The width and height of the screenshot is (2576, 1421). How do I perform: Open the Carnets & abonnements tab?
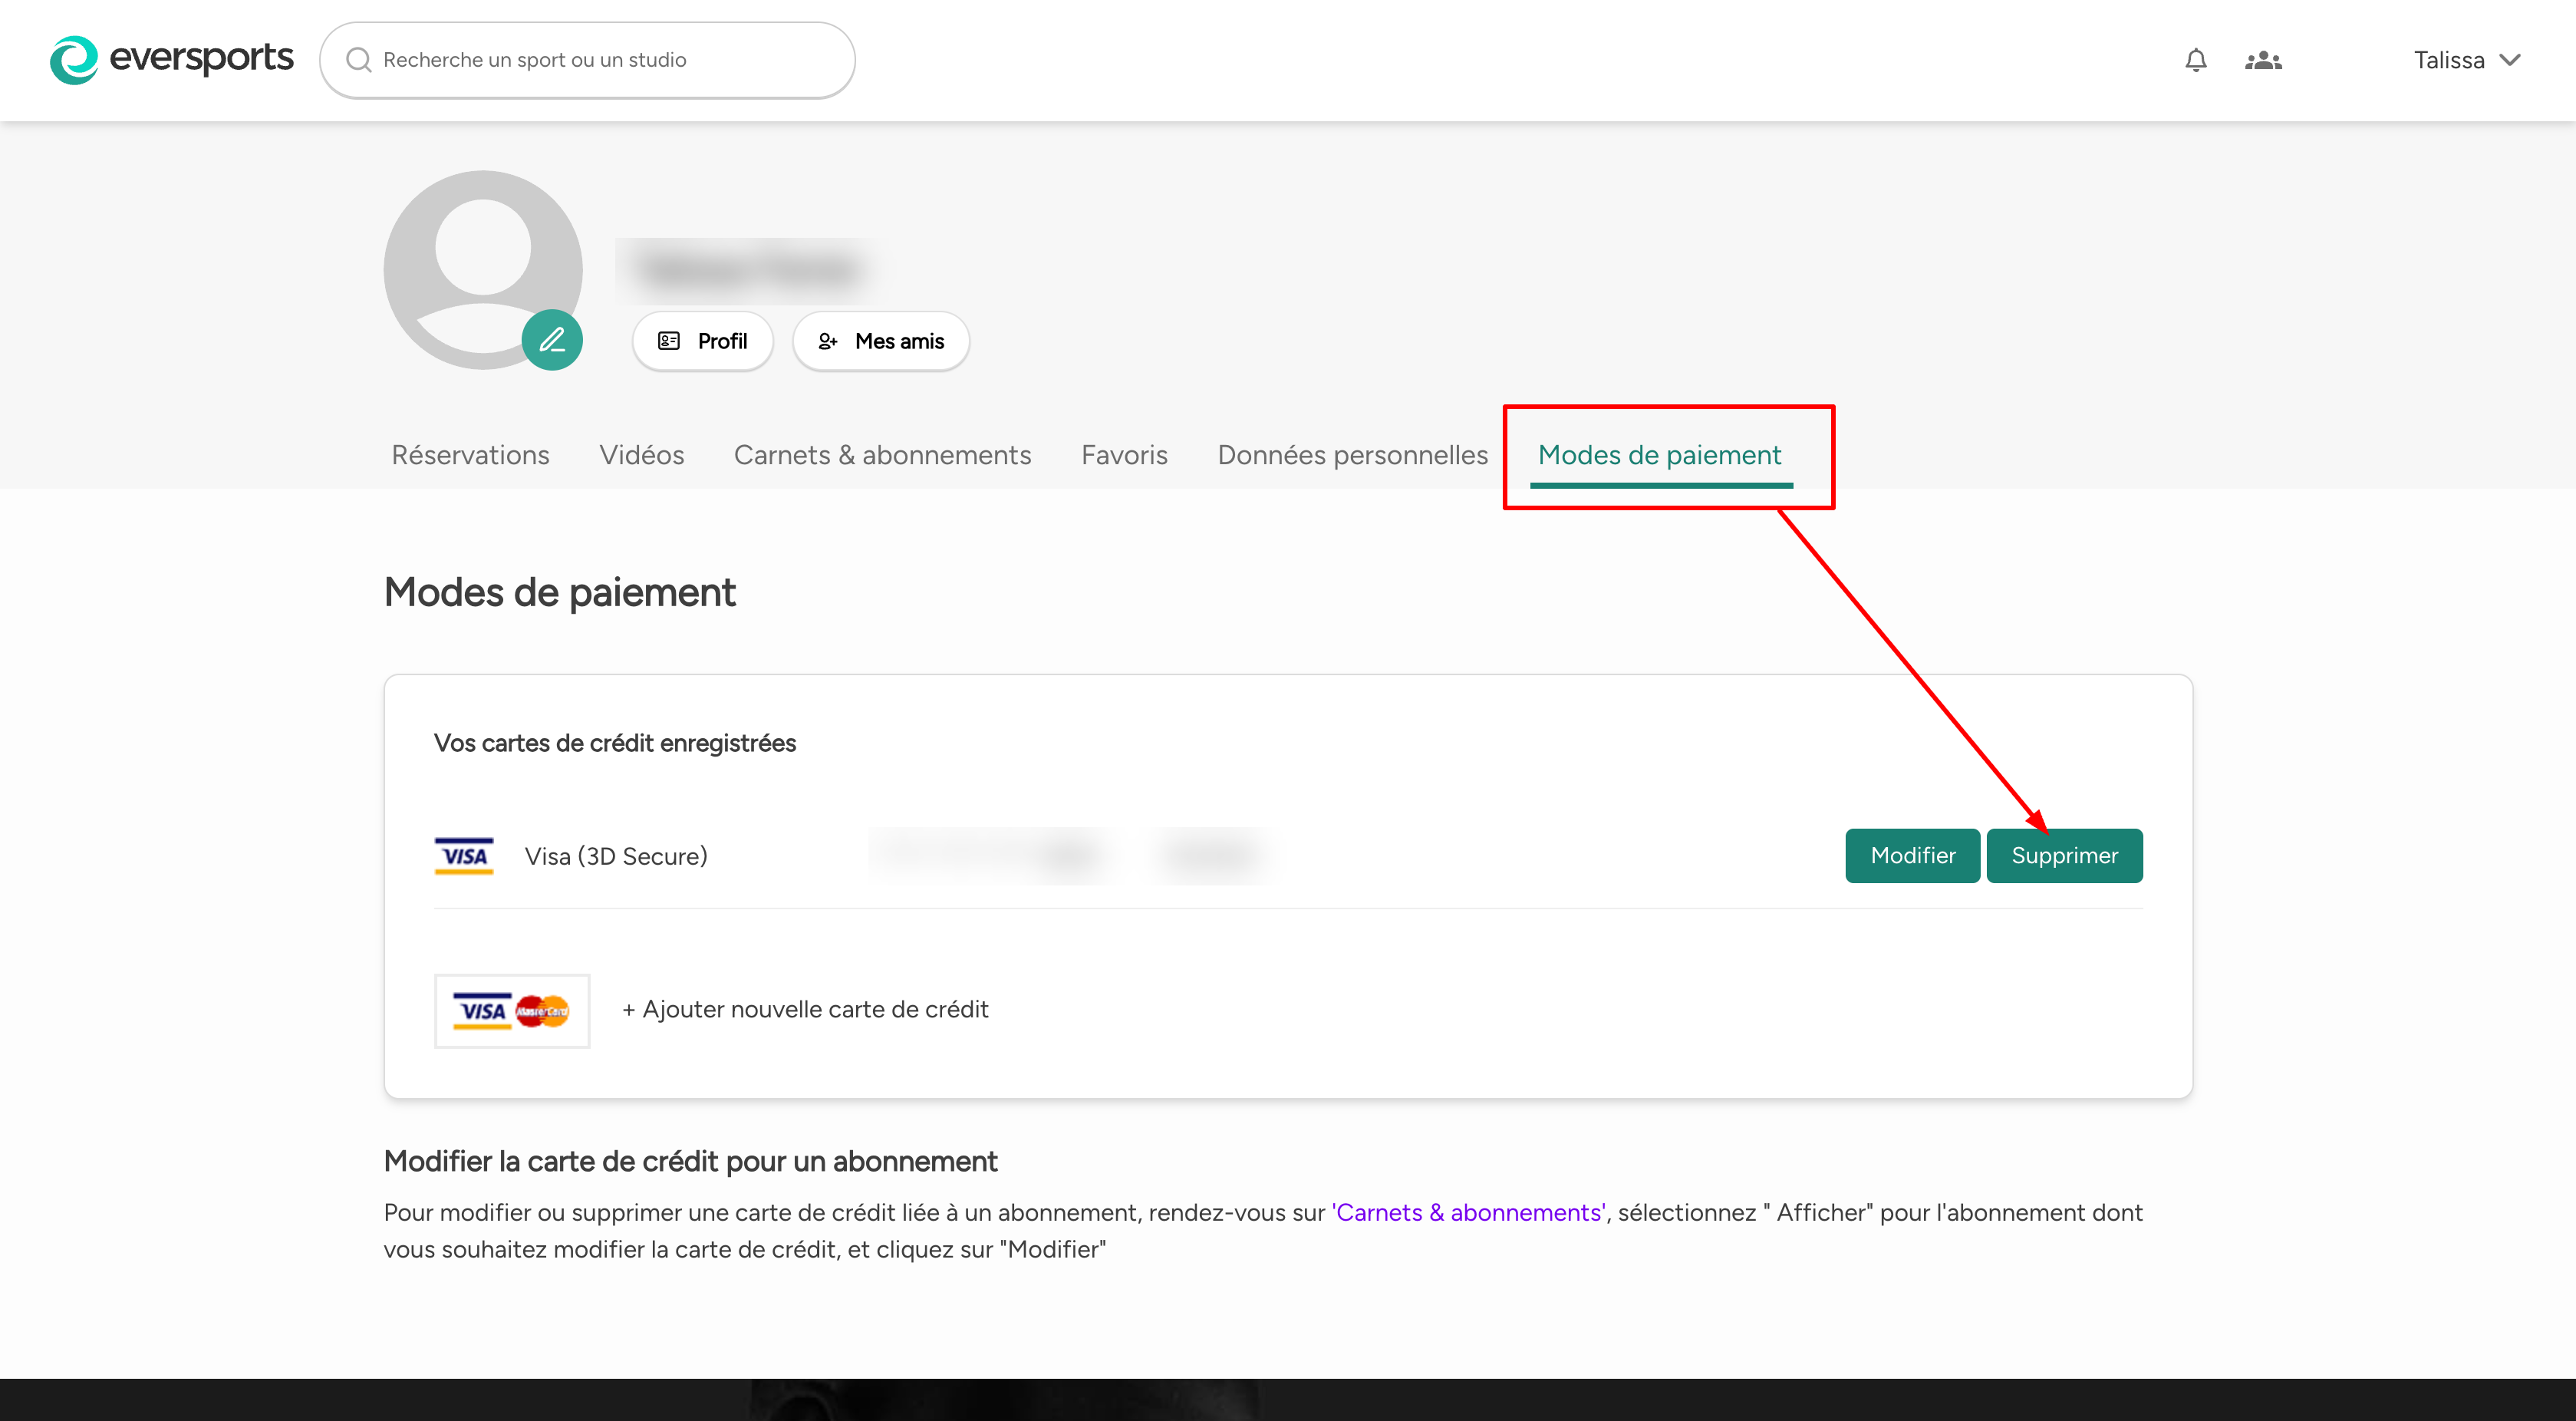point(882,455)
